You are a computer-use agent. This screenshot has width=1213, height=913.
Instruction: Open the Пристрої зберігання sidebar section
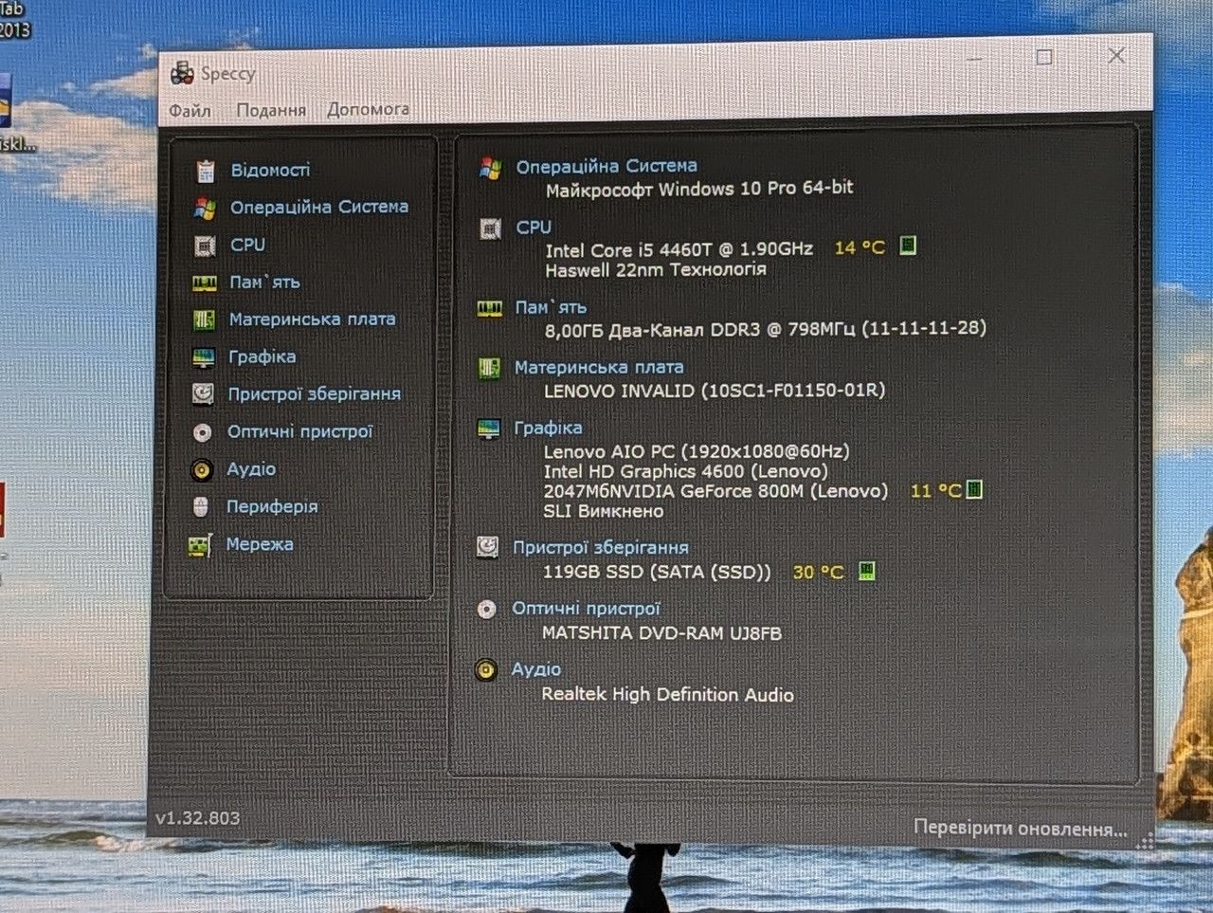point(314,393)
